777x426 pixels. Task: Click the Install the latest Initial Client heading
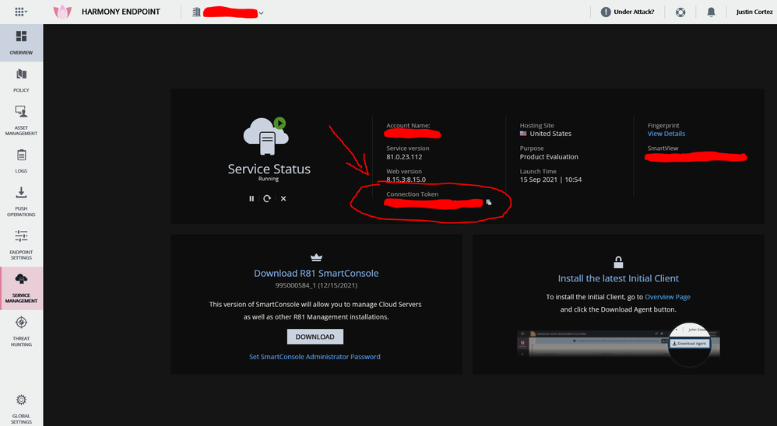(618, 278)
